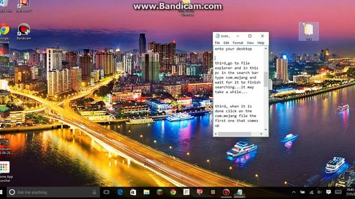Click the text 'onto your desktop' in Notepad
The width and height of the screenshot is (355, 199).
coord(233,49)
